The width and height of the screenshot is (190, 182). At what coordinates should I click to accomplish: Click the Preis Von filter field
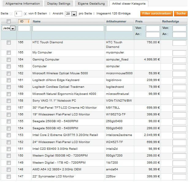click(153, 28)
